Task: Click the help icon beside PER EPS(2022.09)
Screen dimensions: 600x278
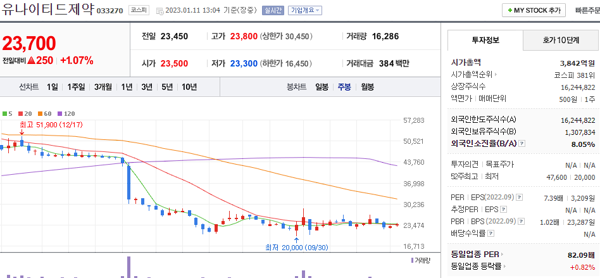Action: [x=519, y=198]
